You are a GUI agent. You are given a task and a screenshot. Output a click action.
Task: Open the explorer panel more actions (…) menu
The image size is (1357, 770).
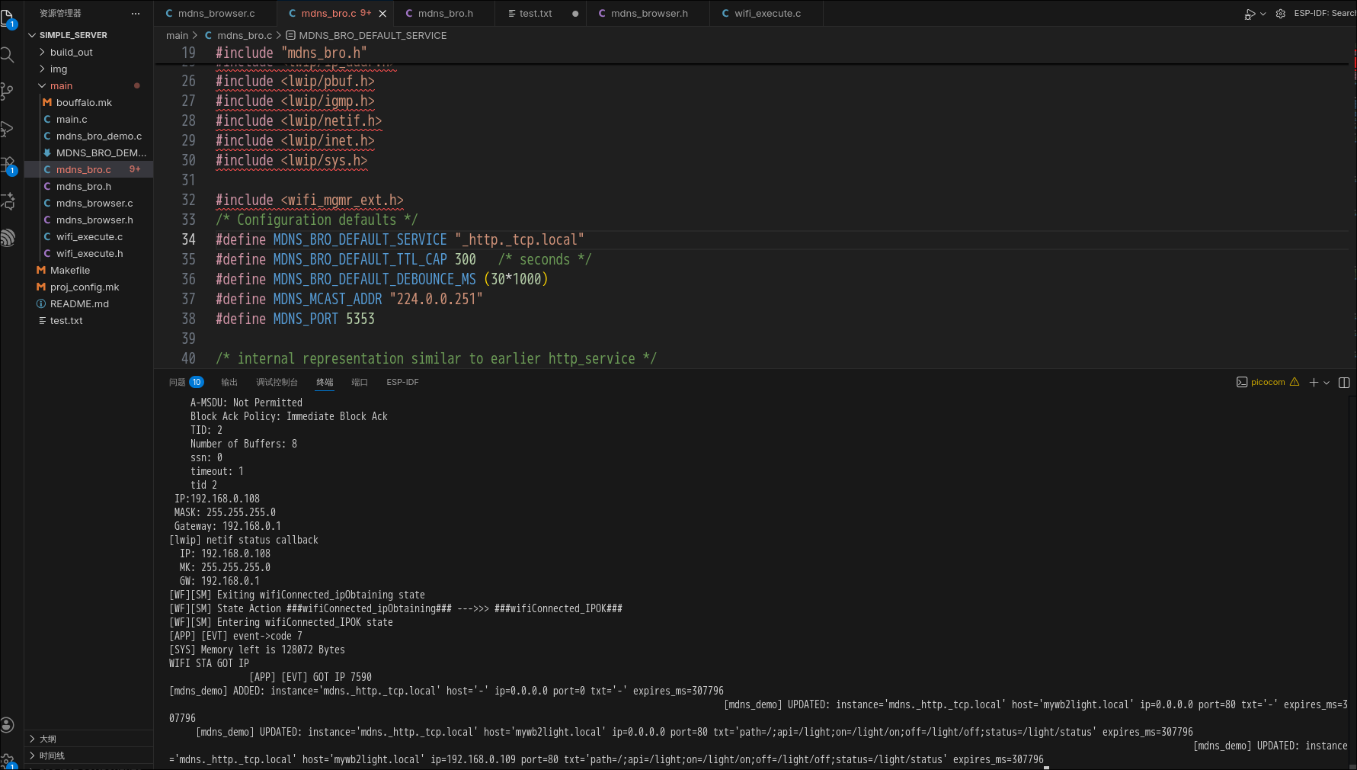136,14
